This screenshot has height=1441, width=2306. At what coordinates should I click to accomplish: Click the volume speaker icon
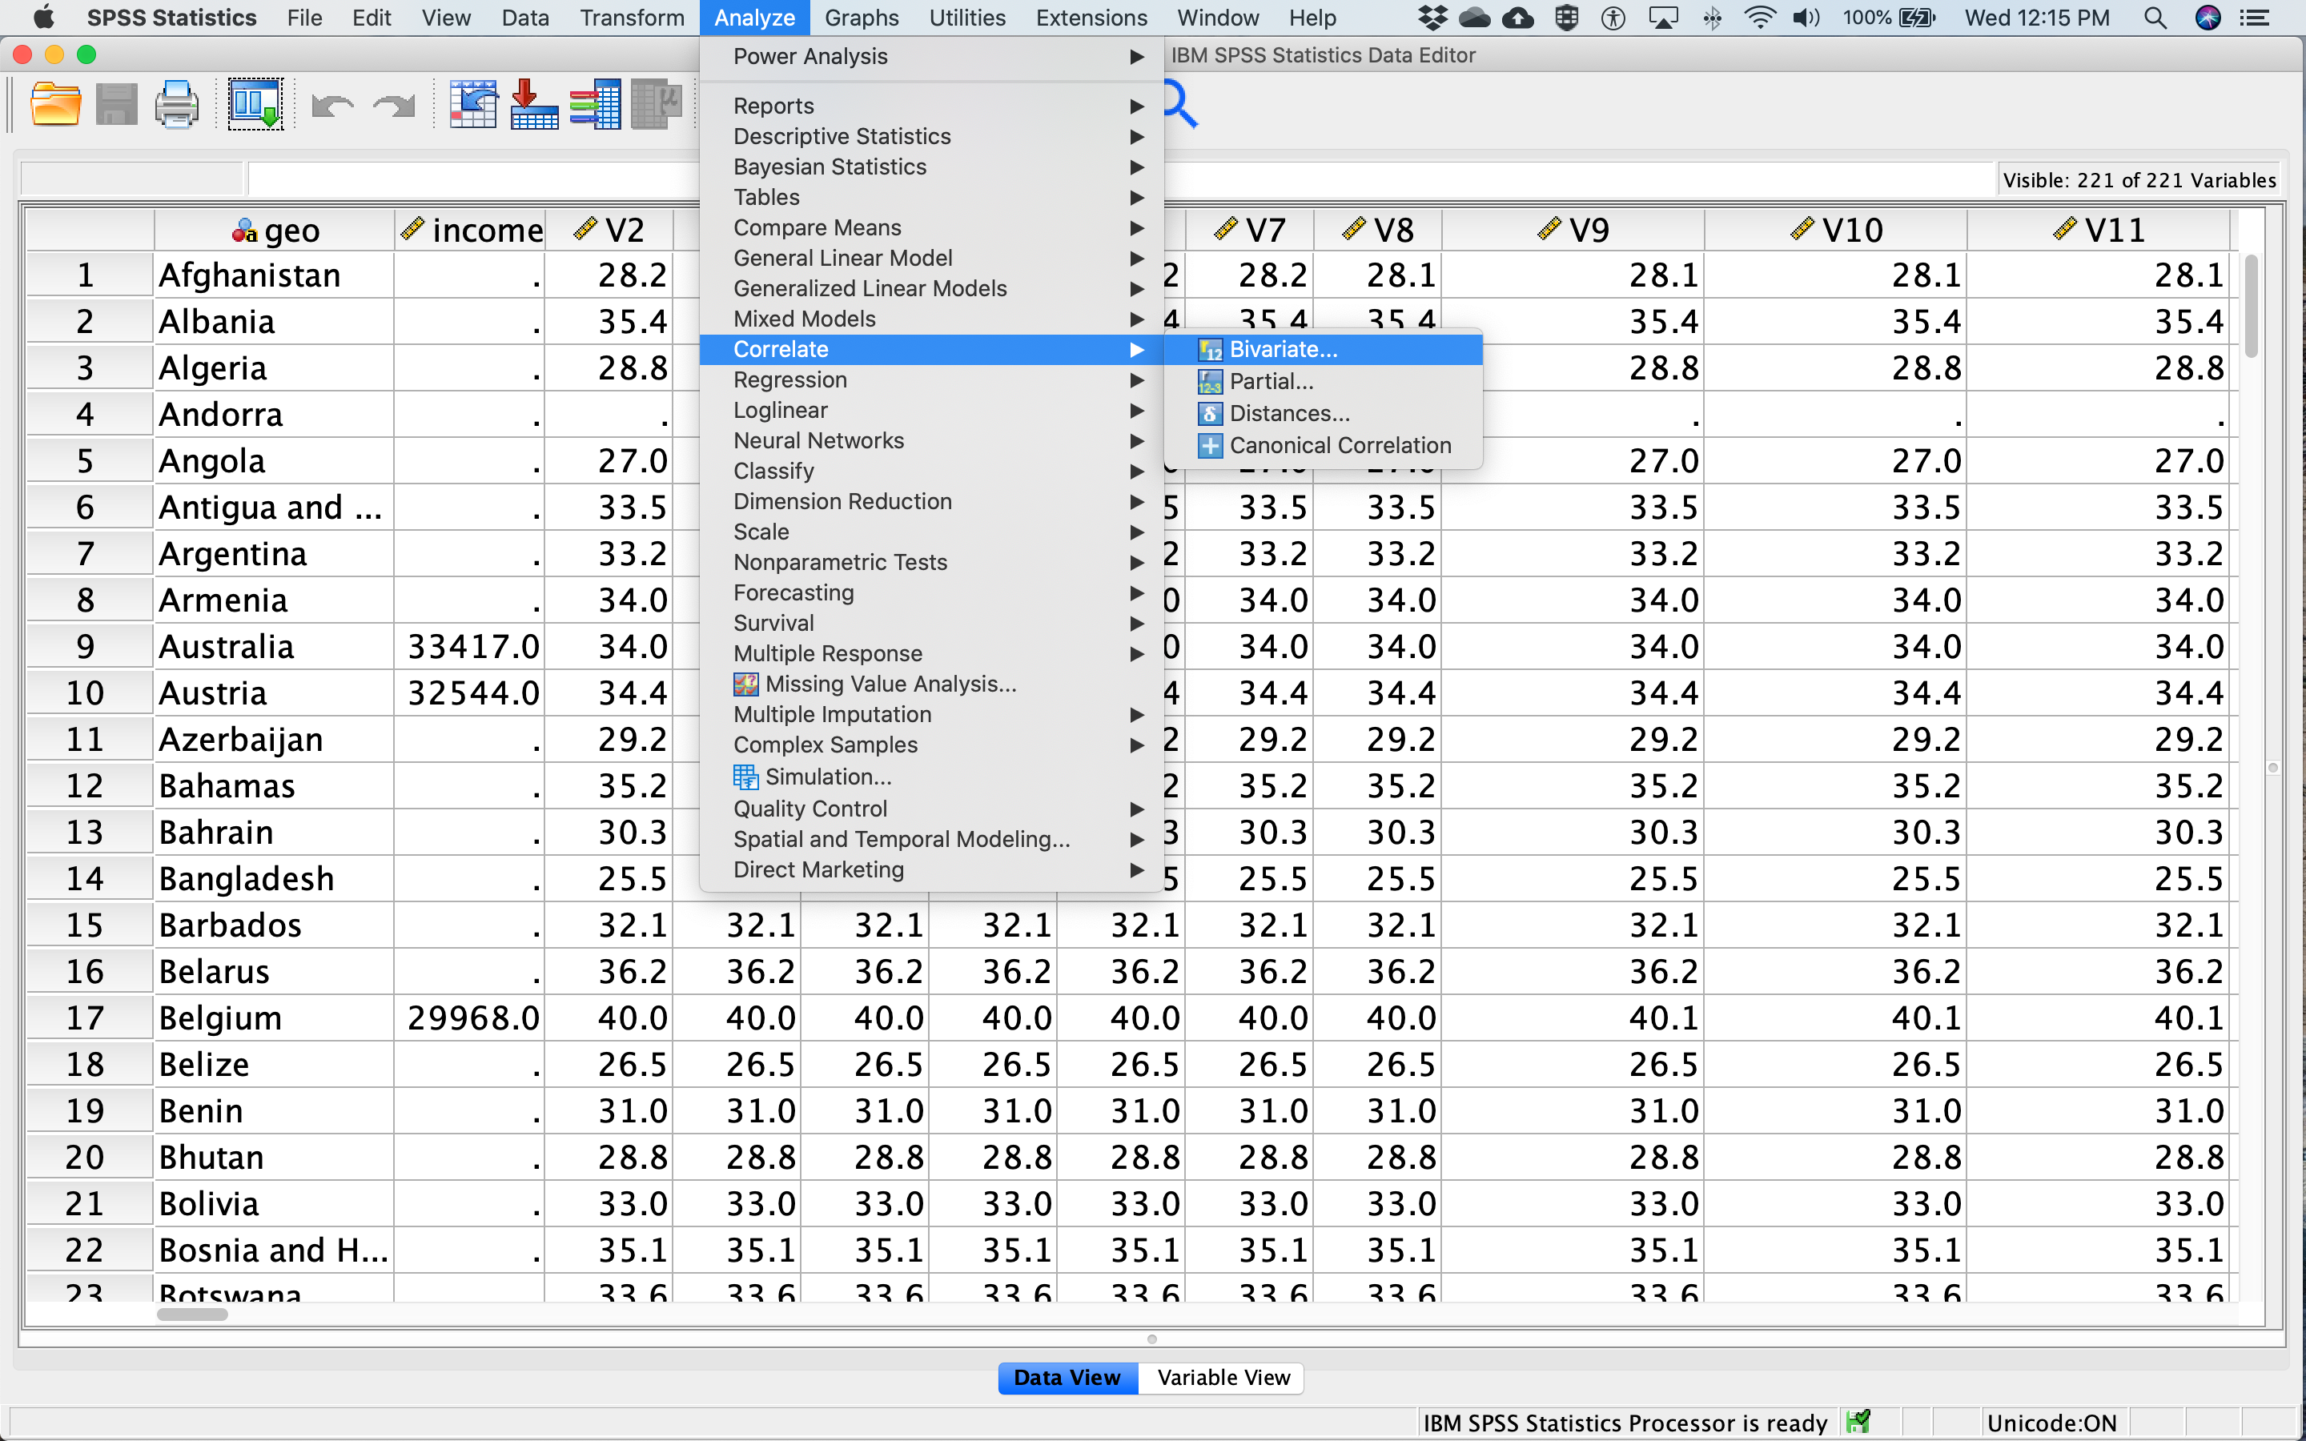click(x=1806, y=17)
